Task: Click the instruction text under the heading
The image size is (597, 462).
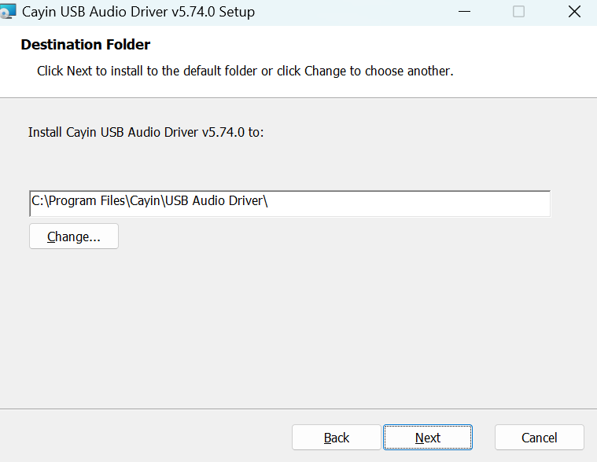Action: click(245, 71)
